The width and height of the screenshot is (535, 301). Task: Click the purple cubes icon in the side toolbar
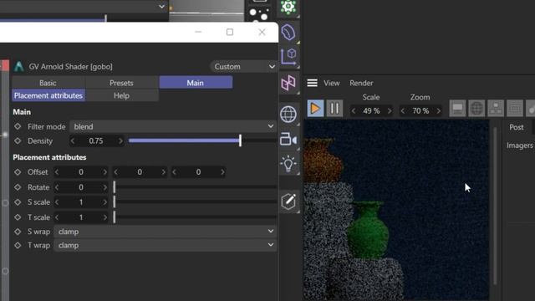288,83
